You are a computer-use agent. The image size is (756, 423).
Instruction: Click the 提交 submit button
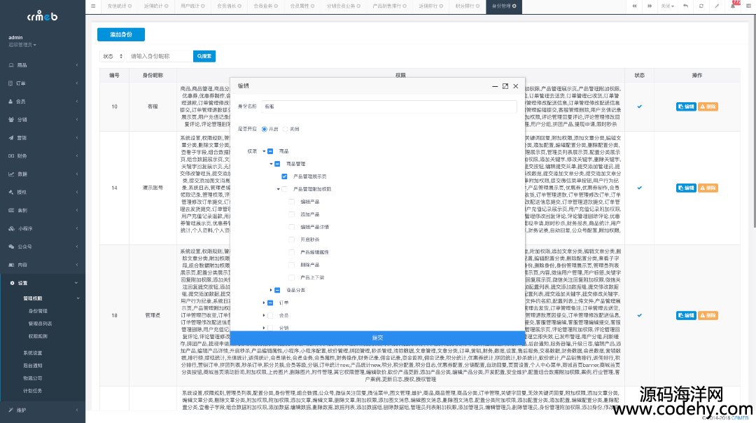tap(377, 338)
